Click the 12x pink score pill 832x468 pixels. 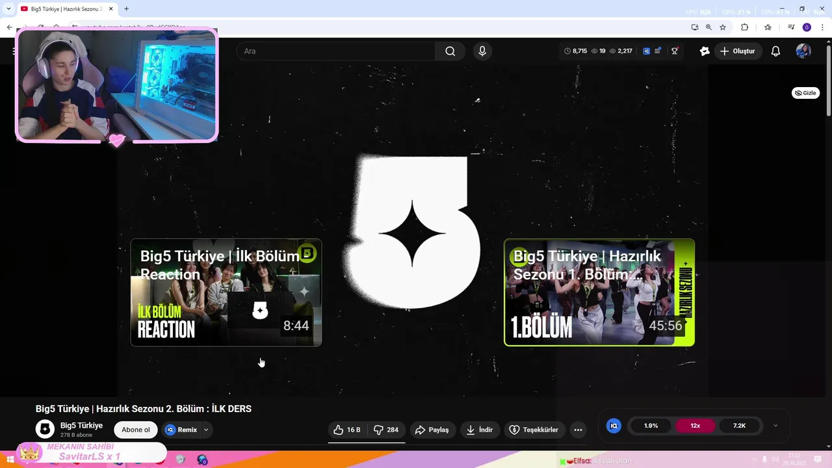(x=695, y=426)
